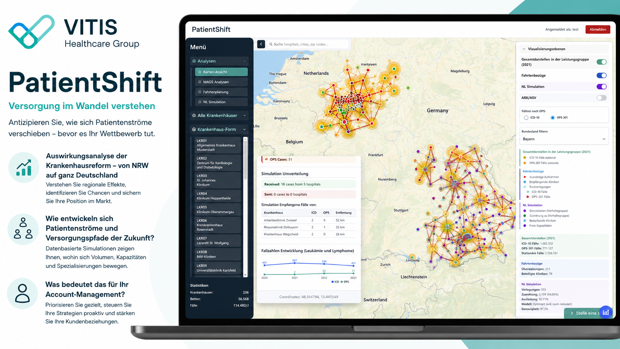Viewport: 620px width, 349px height.
Task: Open the Karten-Ansicht menu item
Action: click(221, 72)
